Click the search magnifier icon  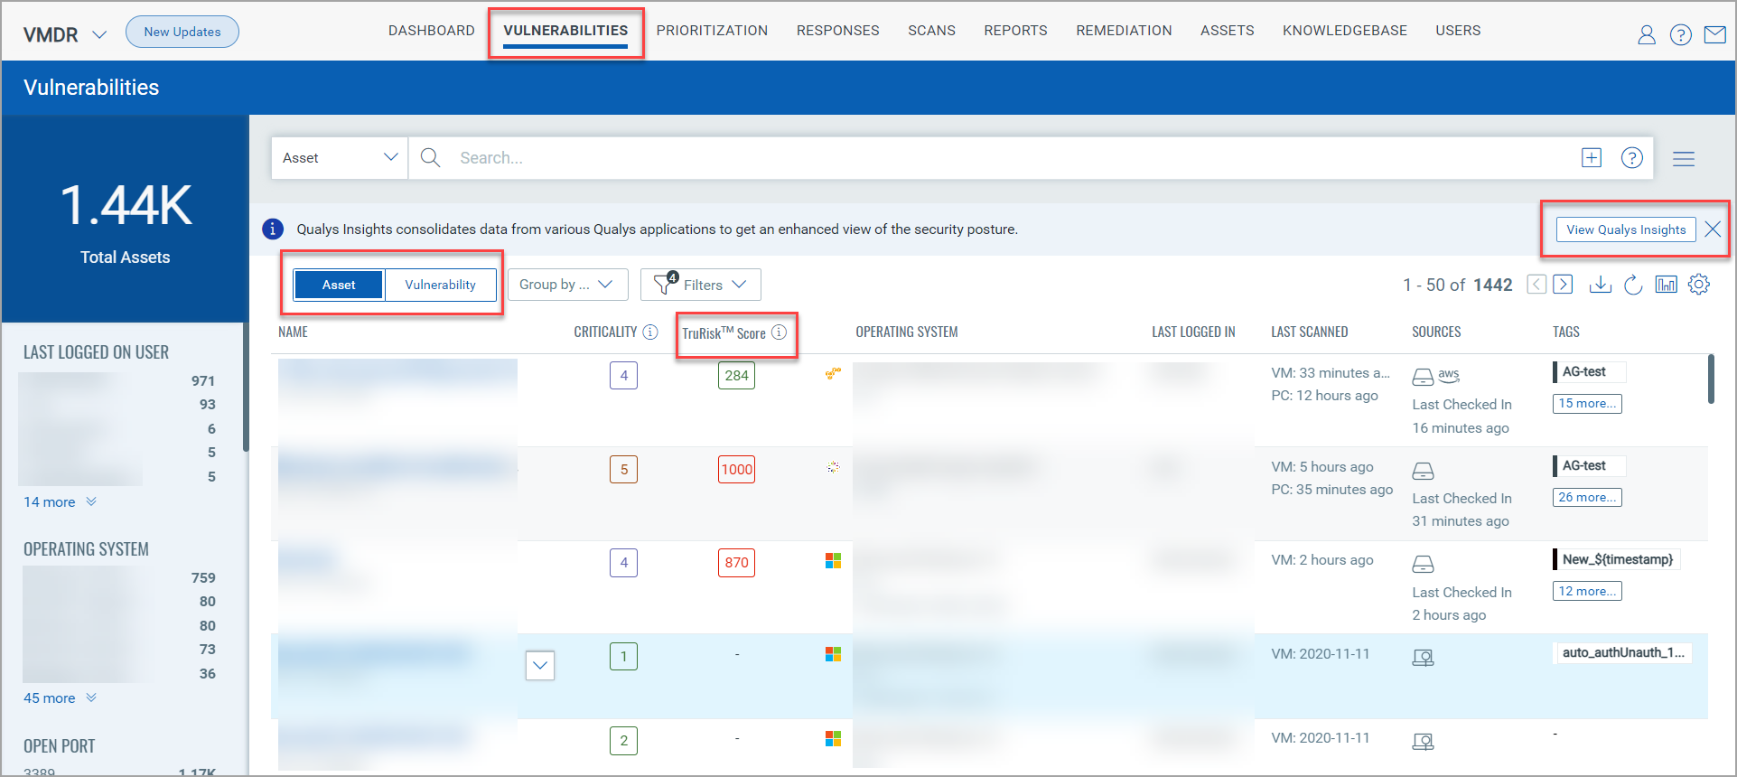pyautogui.click(x=431, y=158)
